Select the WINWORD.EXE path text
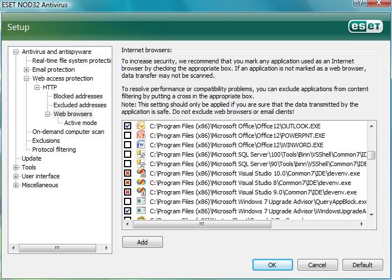Image resolution: width=392 pixels, height=280 pixels. click(x=236, y=145)
